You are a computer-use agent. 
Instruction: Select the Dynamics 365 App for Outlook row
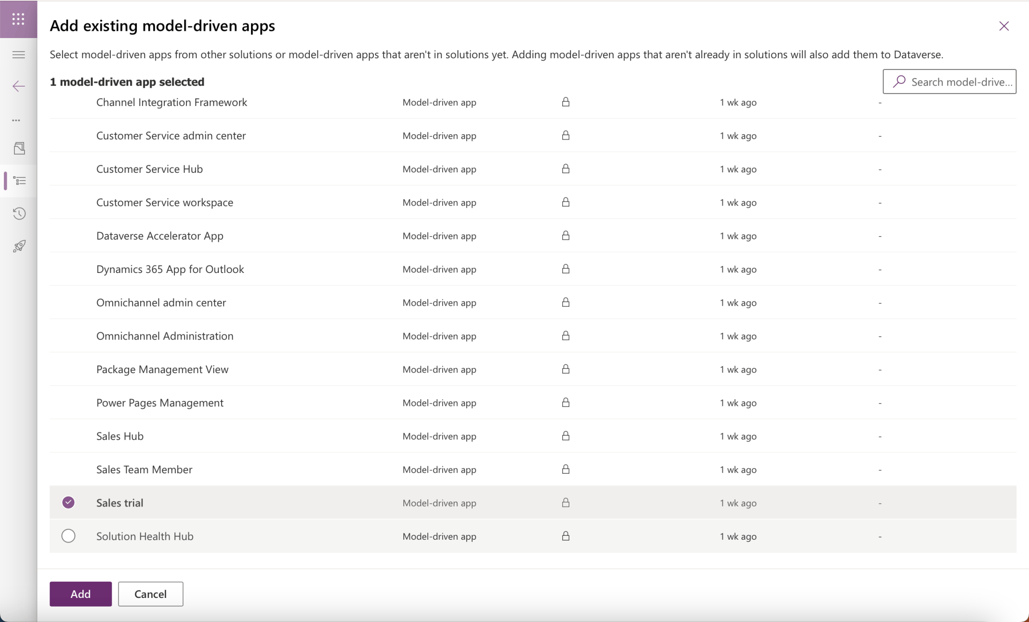pos(170,269)
